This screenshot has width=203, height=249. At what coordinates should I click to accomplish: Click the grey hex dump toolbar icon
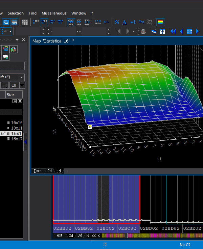click(x=25, y=22)
